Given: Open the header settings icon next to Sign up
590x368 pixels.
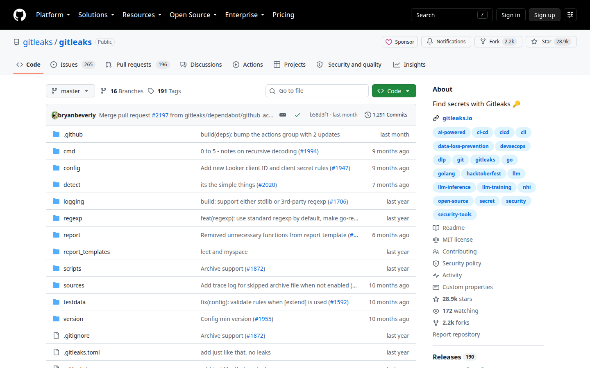Looking at the screenshot, I should (570, 15).
